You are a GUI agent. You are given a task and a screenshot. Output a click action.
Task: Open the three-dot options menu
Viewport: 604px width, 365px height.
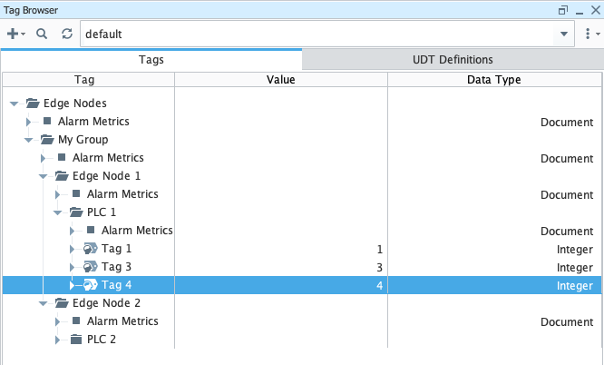[x=589, y=34]
